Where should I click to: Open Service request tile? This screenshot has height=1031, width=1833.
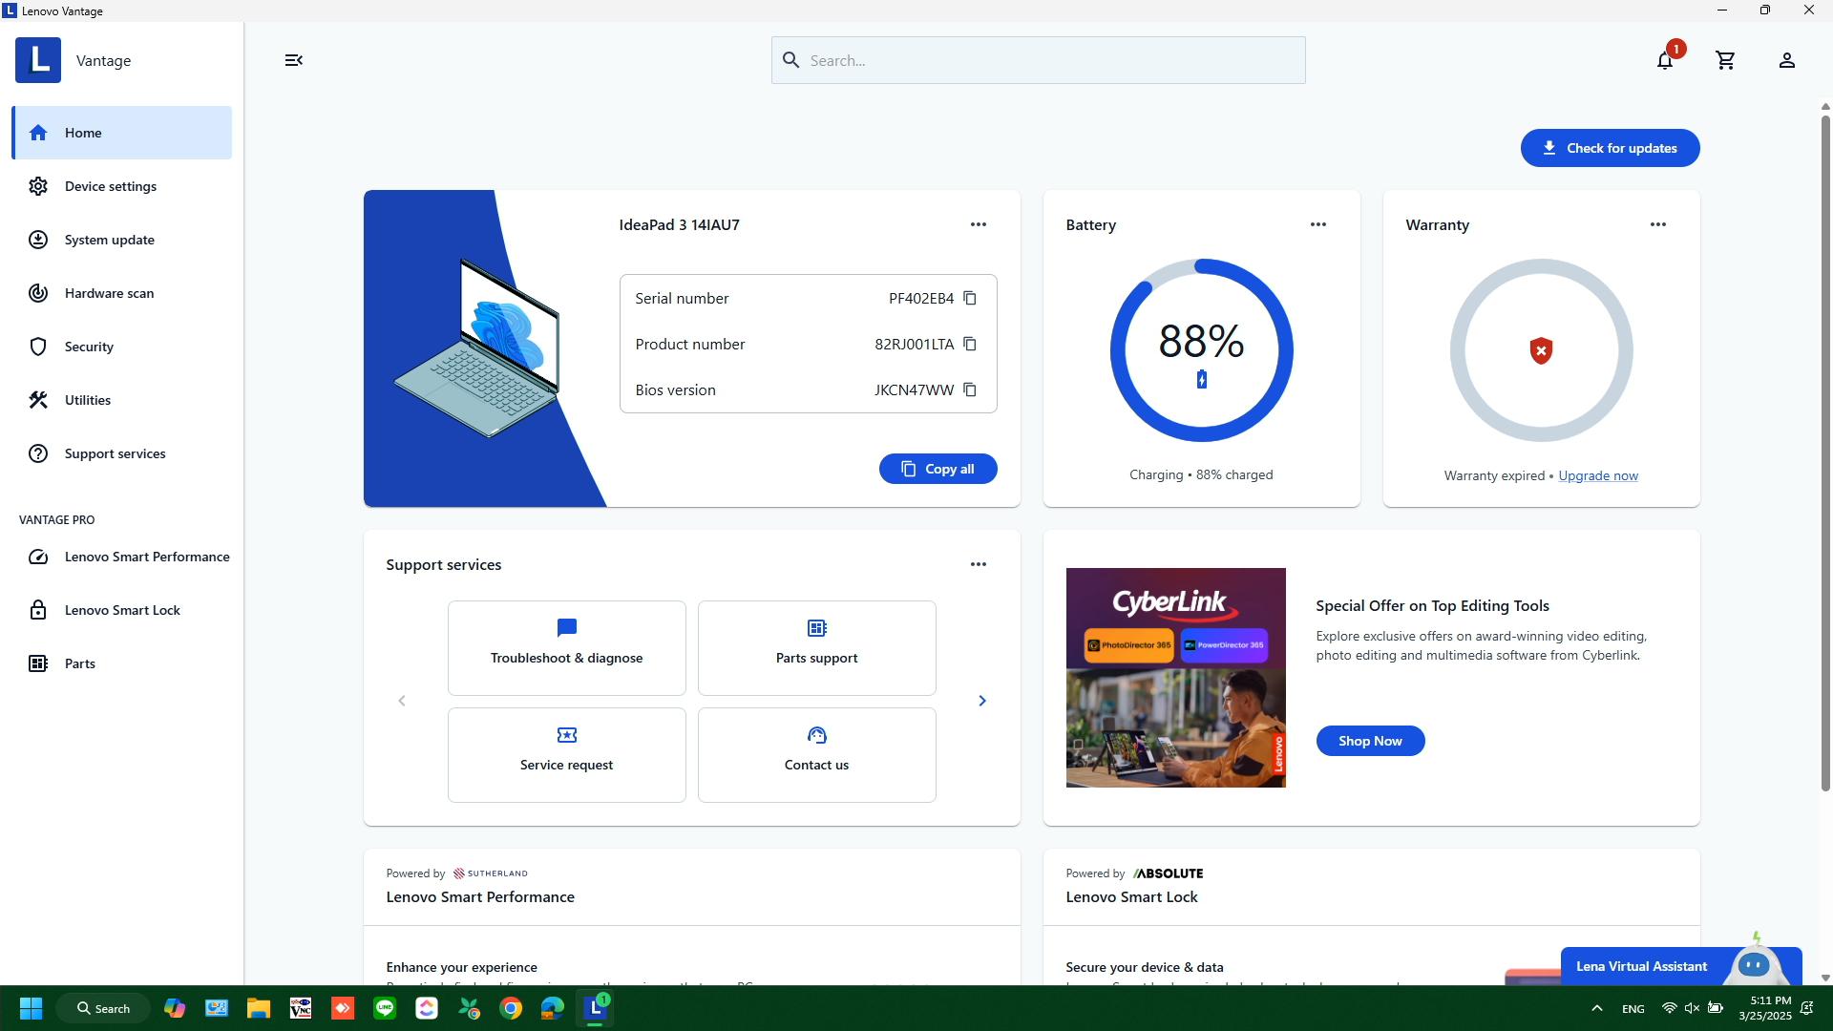click(x=566, y=755)
